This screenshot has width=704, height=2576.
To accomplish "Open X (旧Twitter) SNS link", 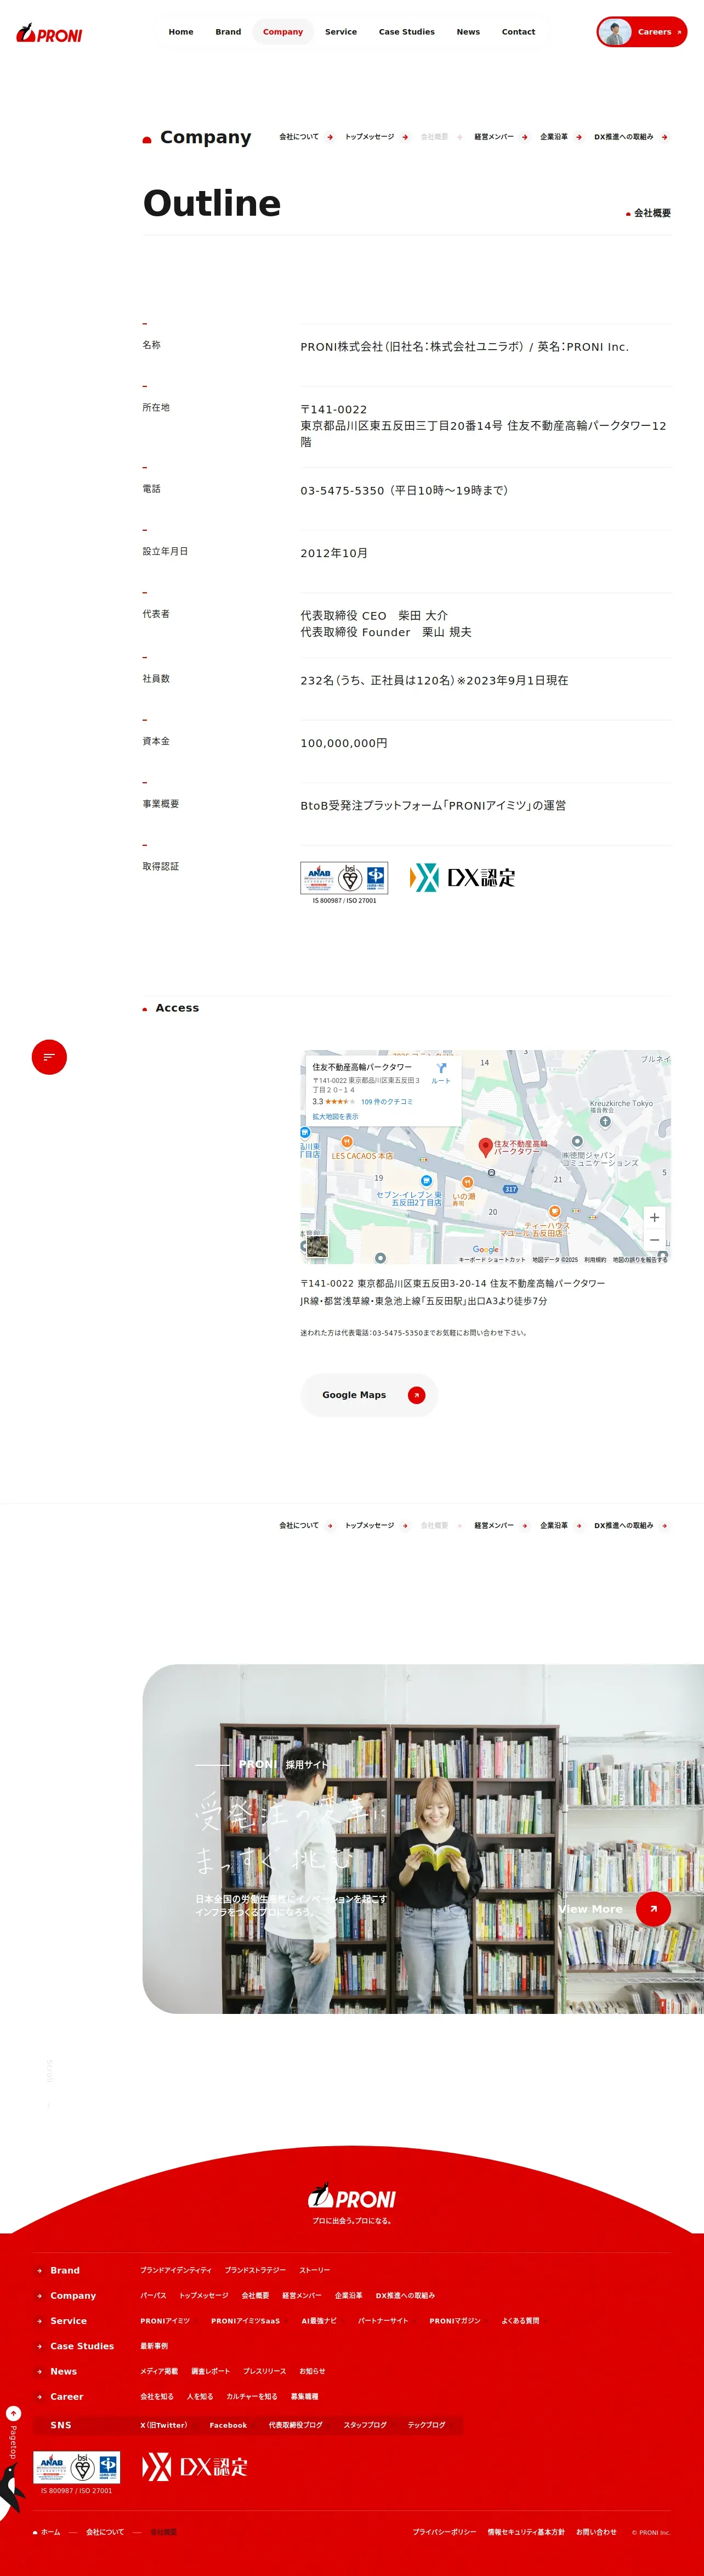I will [x=164, y=2424].
